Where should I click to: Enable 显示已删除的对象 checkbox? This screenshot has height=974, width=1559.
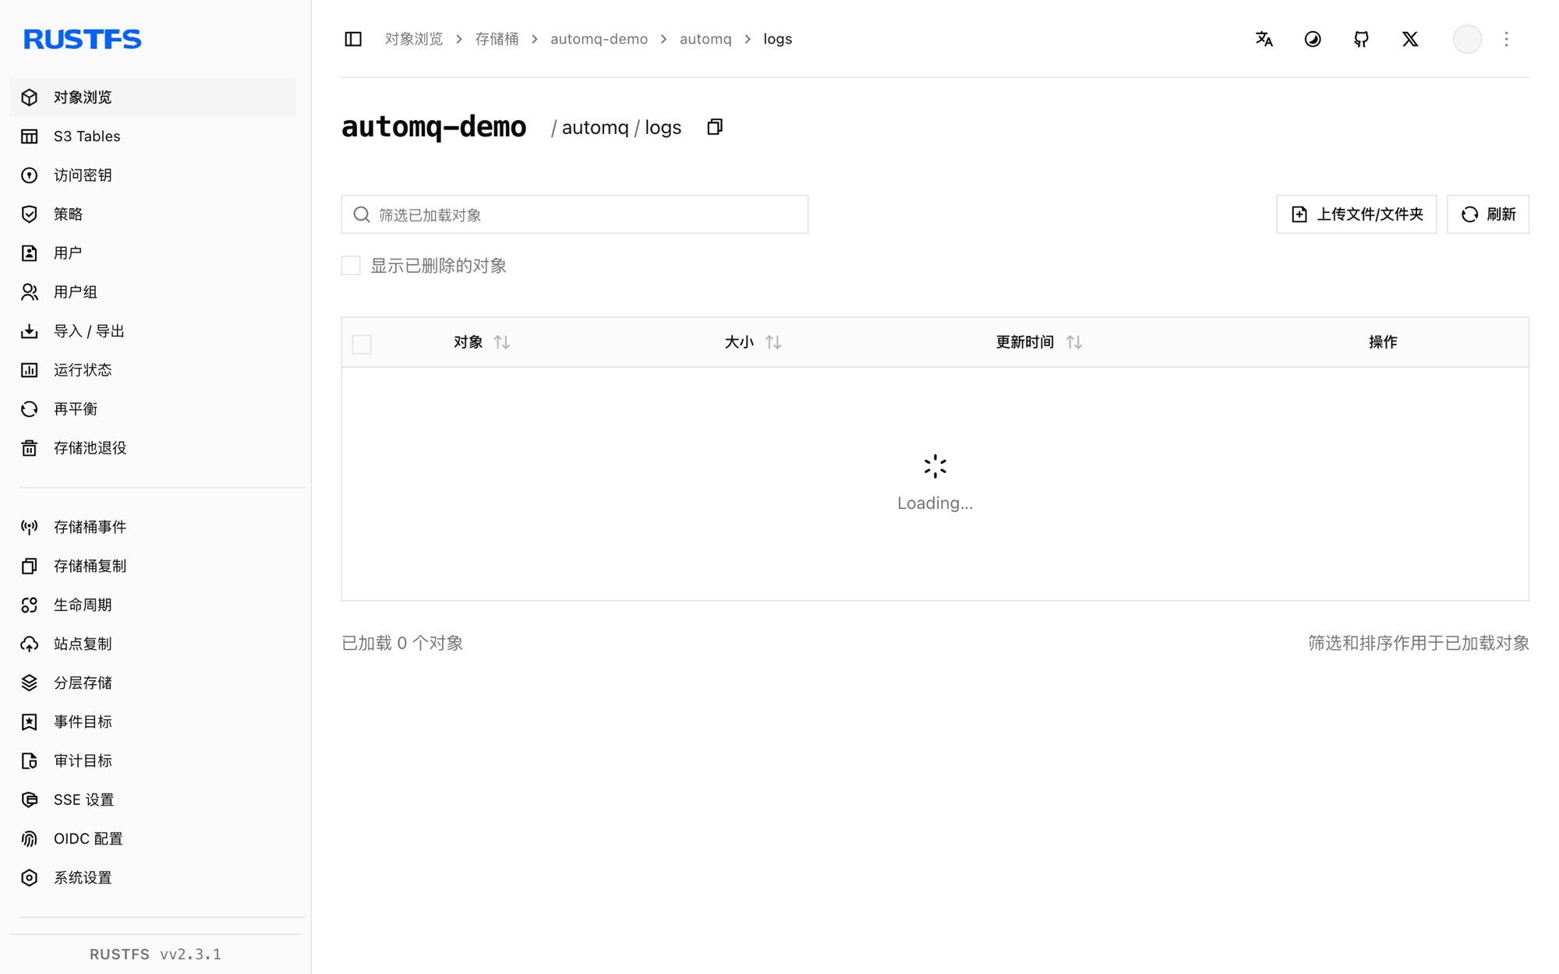pyautogui.click(x=351, y=266)
